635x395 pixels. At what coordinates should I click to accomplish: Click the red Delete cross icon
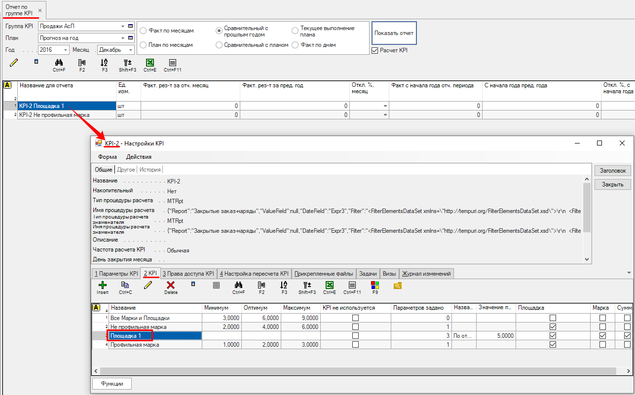tap(171, 285)
